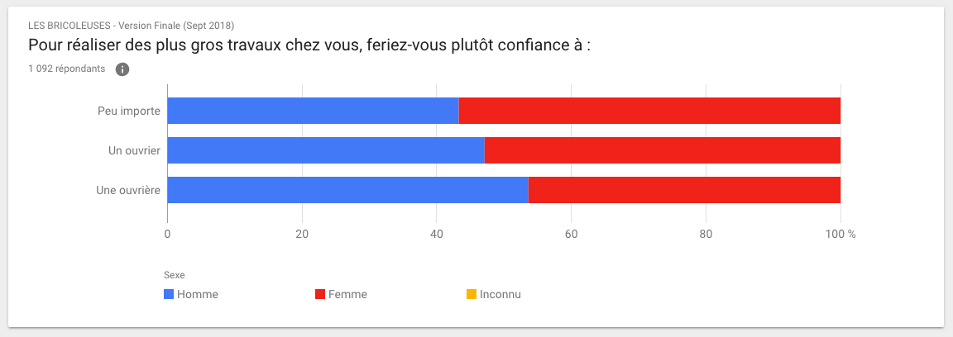Click the blue Homme bar for Une ouvrière
This screenshot has height=337, width=953.
pyautogui.click(x=347, y=190)
